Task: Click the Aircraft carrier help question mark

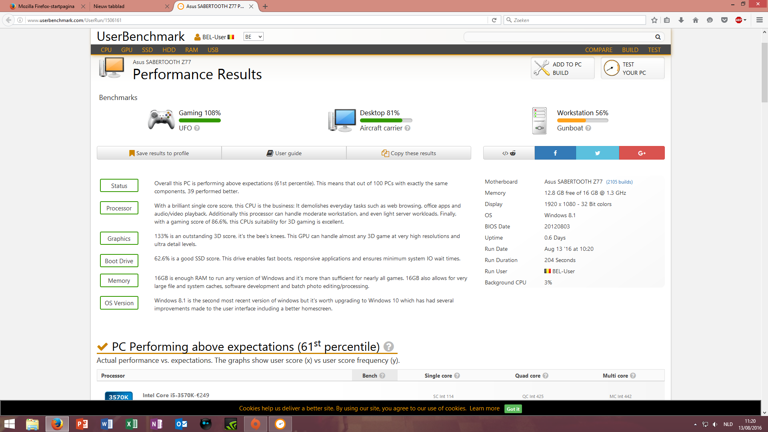Action: click(x=407, y=128)
